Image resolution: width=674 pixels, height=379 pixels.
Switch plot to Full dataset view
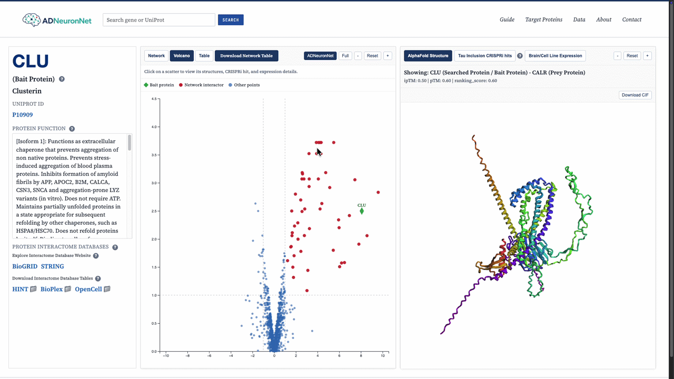click(345, 56)
